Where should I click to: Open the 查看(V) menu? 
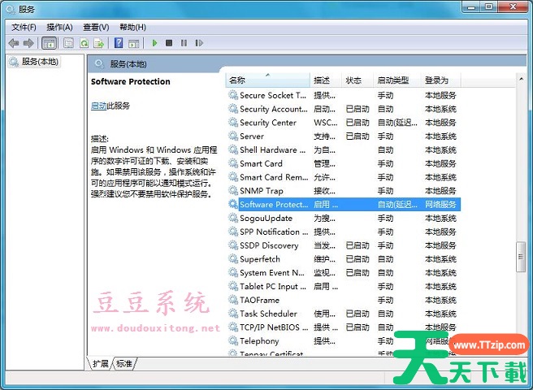pyautogui.click(x=96, y=27)
